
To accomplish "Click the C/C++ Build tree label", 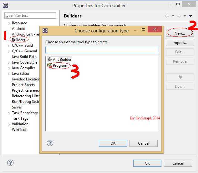I will pyautogui.click(x=22, y=46).
